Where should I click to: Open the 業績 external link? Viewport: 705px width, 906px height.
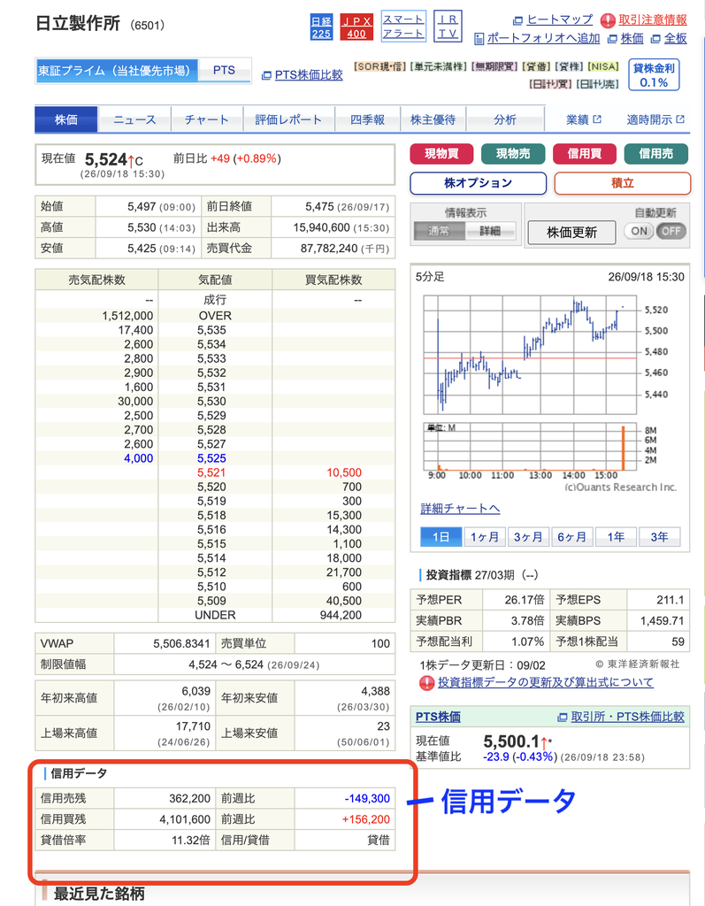coord(584,119)
